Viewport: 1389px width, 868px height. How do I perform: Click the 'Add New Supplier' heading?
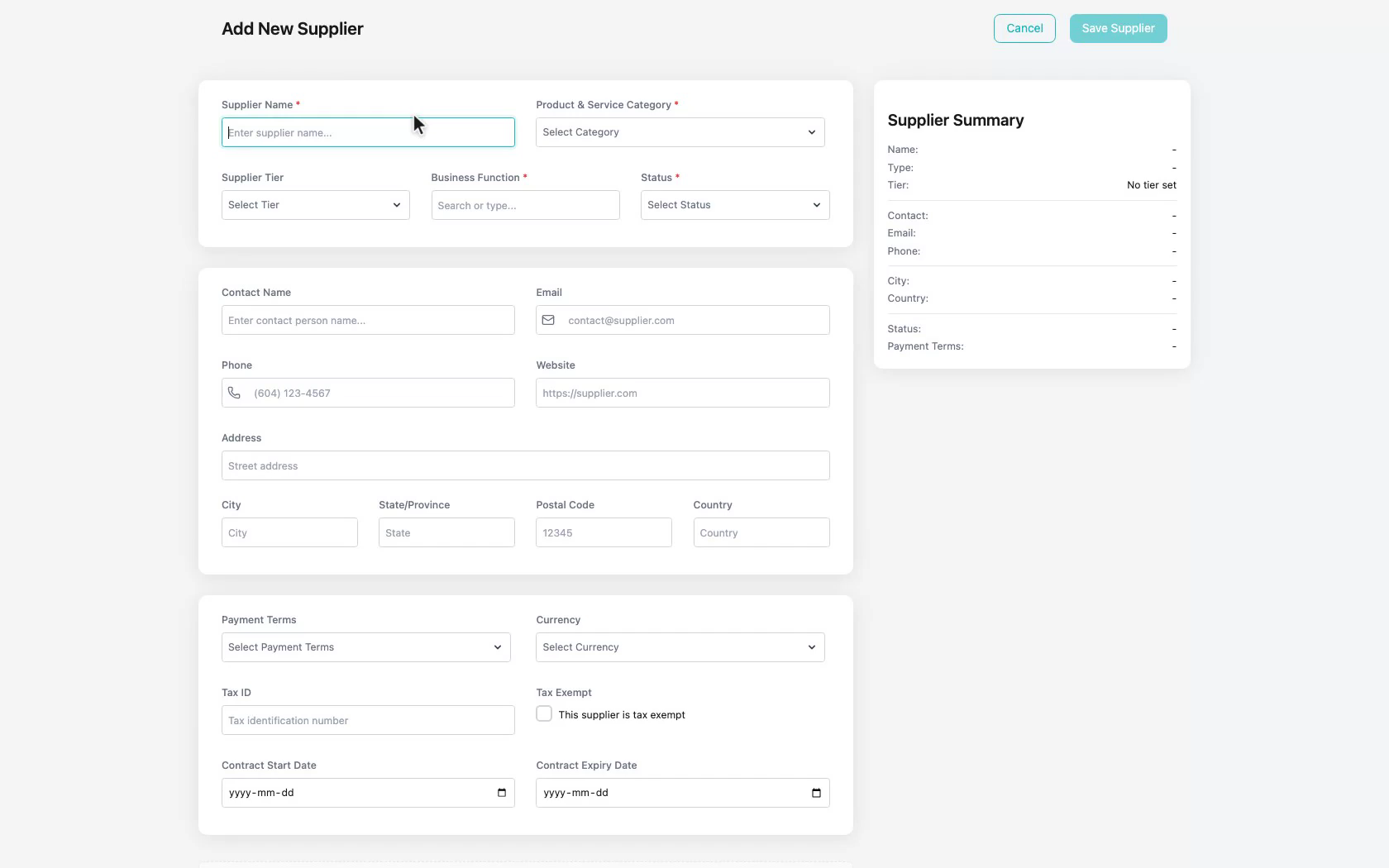293,29
